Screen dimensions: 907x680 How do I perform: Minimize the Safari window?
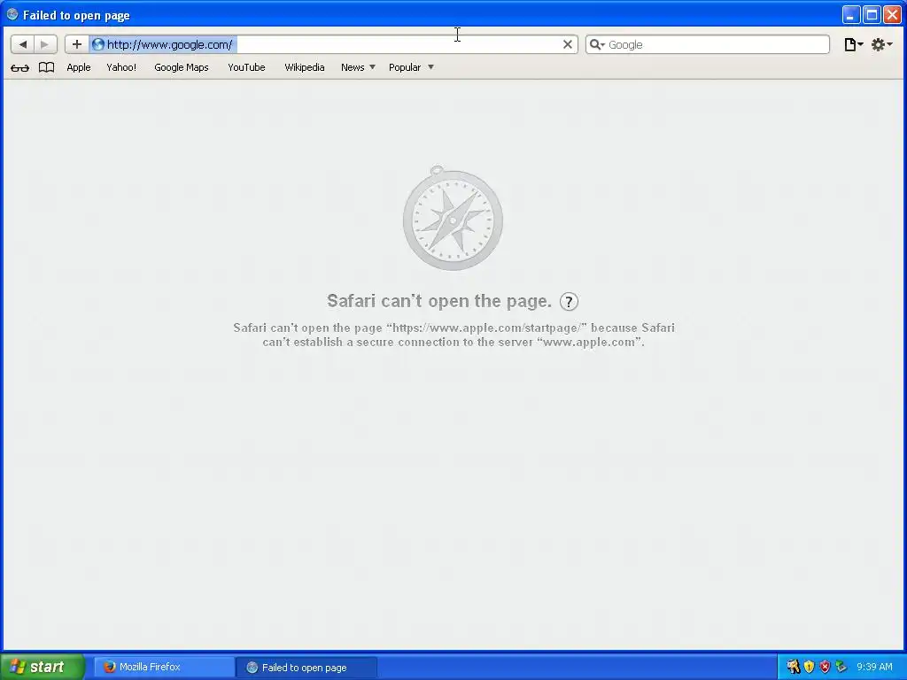pos(850,14)
